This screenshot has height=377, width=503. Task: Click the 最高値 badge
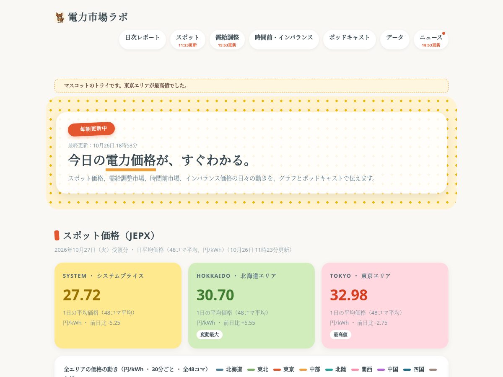(340, 335)
